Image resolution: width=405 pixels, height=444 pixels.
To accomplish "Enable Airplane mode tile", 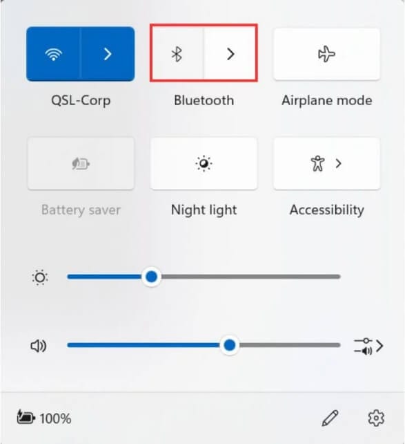I will tap(326, 54).
